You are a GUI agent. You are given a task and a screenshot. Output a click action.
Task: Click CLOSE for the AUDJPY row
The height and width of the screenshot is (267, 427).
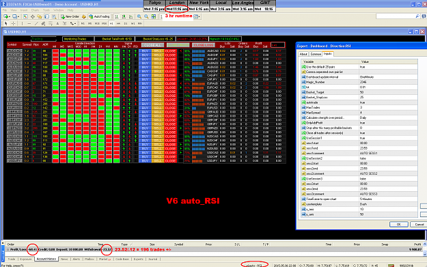(171, 59)
